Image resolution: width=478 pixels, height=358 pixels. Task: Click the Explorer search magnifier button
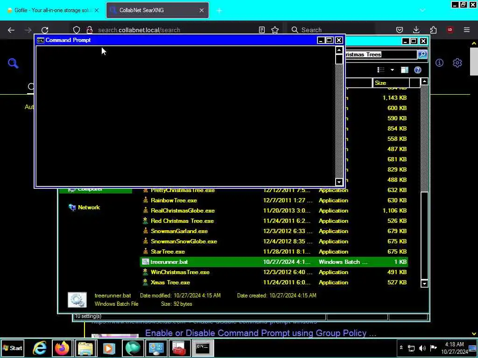(x=422, y=55)
